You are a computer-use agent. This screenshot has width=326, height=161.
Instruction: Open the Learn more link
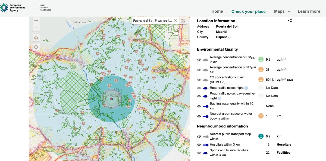pos(309,11)
